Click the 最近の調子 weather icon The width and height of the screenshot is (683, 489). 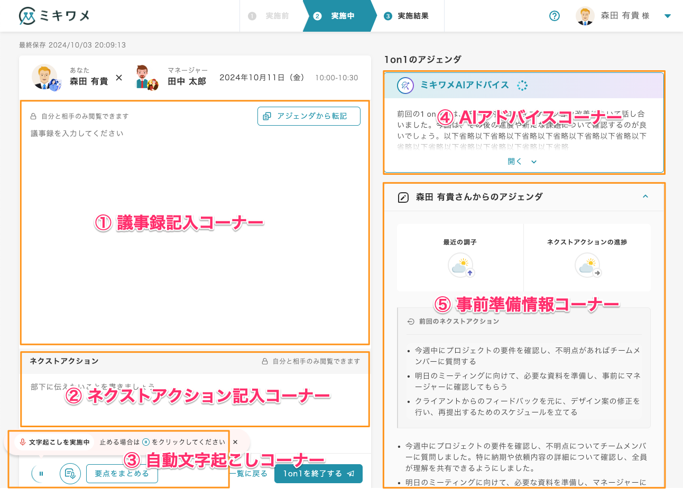tap(460, 265)
